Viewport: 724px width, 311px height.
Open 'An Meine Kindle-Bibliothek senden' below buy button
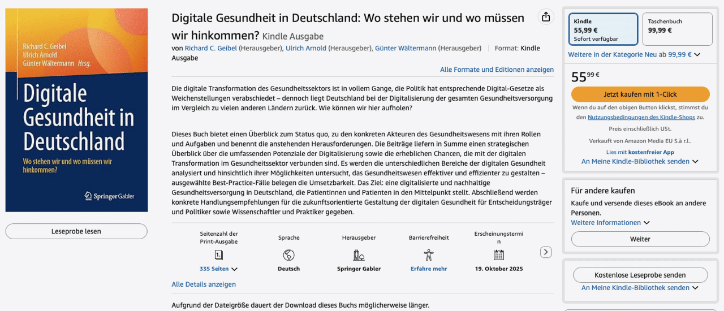(x=639, y=162)
